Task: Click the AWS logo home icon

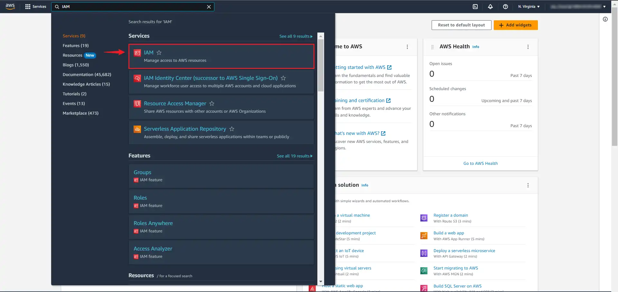Action: click(10, 6)
